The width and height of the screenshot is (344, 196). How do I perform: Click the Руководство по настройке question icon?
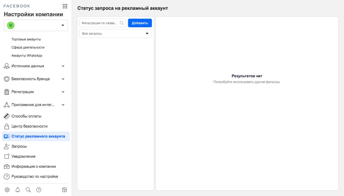tap(7, 177)
